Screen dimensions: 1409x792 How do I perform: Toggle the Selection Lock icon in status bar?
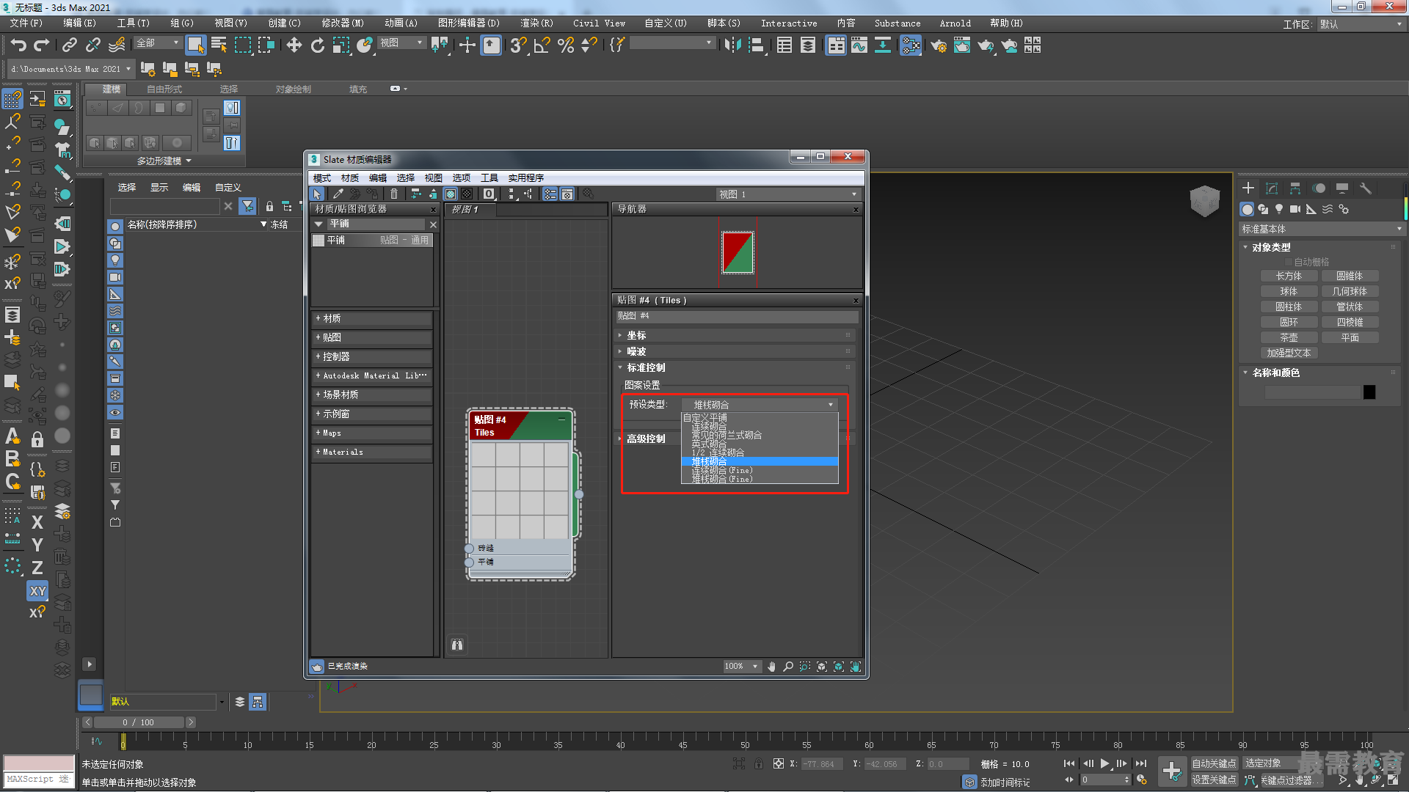pos(759,763)
